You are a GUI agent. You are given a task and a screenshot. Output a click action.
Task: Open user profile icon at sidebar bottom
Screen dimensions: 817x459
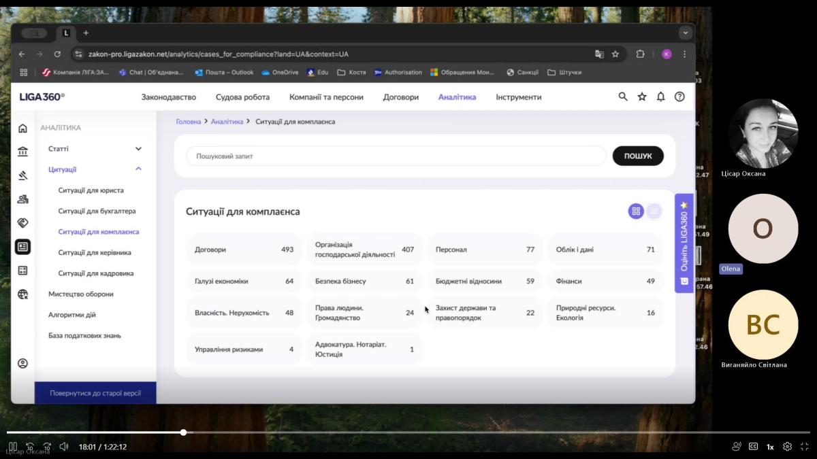pyautogui.click(x=22, y=364)
